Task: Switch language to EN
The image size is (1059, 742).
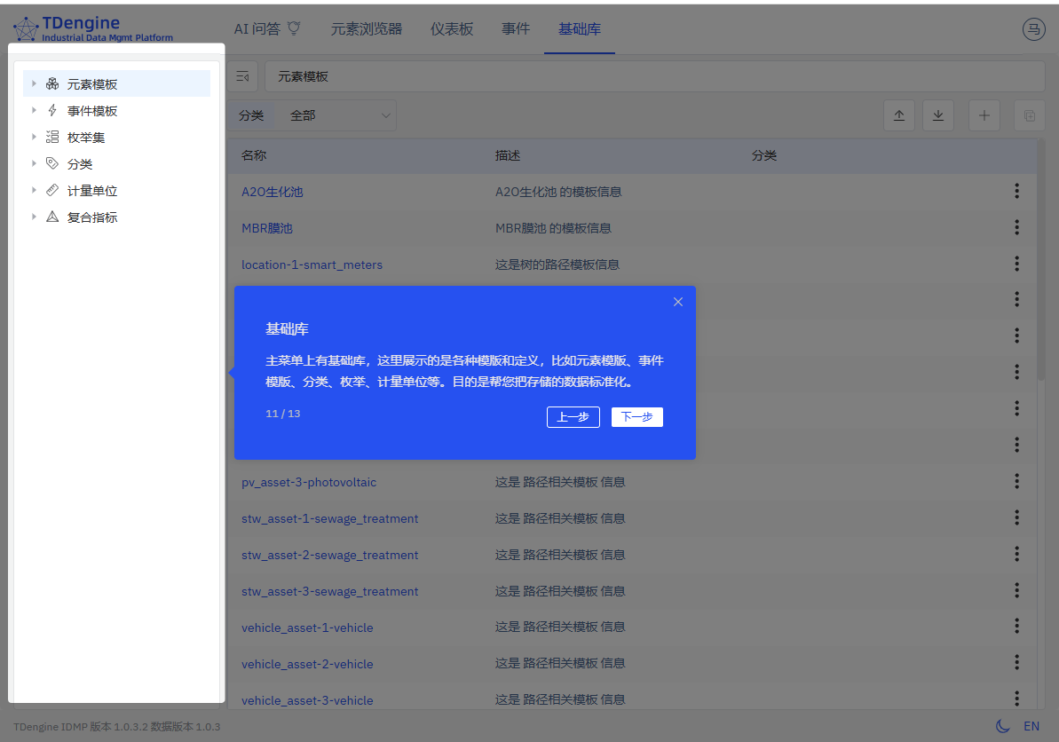Action: tap(1031, 727)
